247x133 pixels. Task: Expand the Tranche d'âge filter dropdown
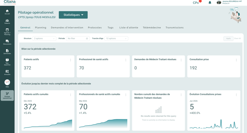tap(116, 39)
